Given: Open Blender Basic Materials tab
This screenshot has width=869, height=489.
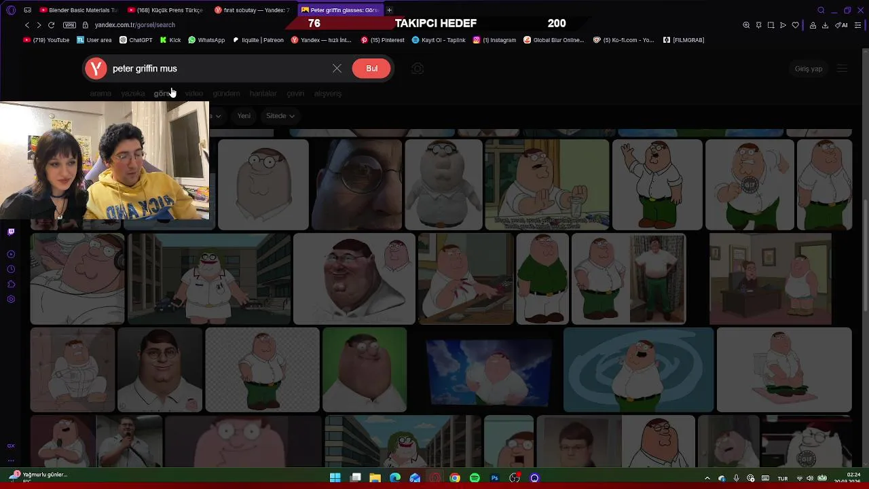Looking at the screenshot, I should 78,10.
